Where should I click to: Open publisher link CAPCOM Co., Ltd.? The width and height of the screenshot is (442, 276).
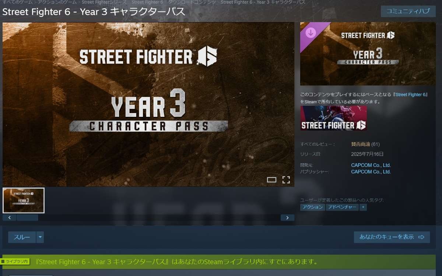click(x=371, y=172)
